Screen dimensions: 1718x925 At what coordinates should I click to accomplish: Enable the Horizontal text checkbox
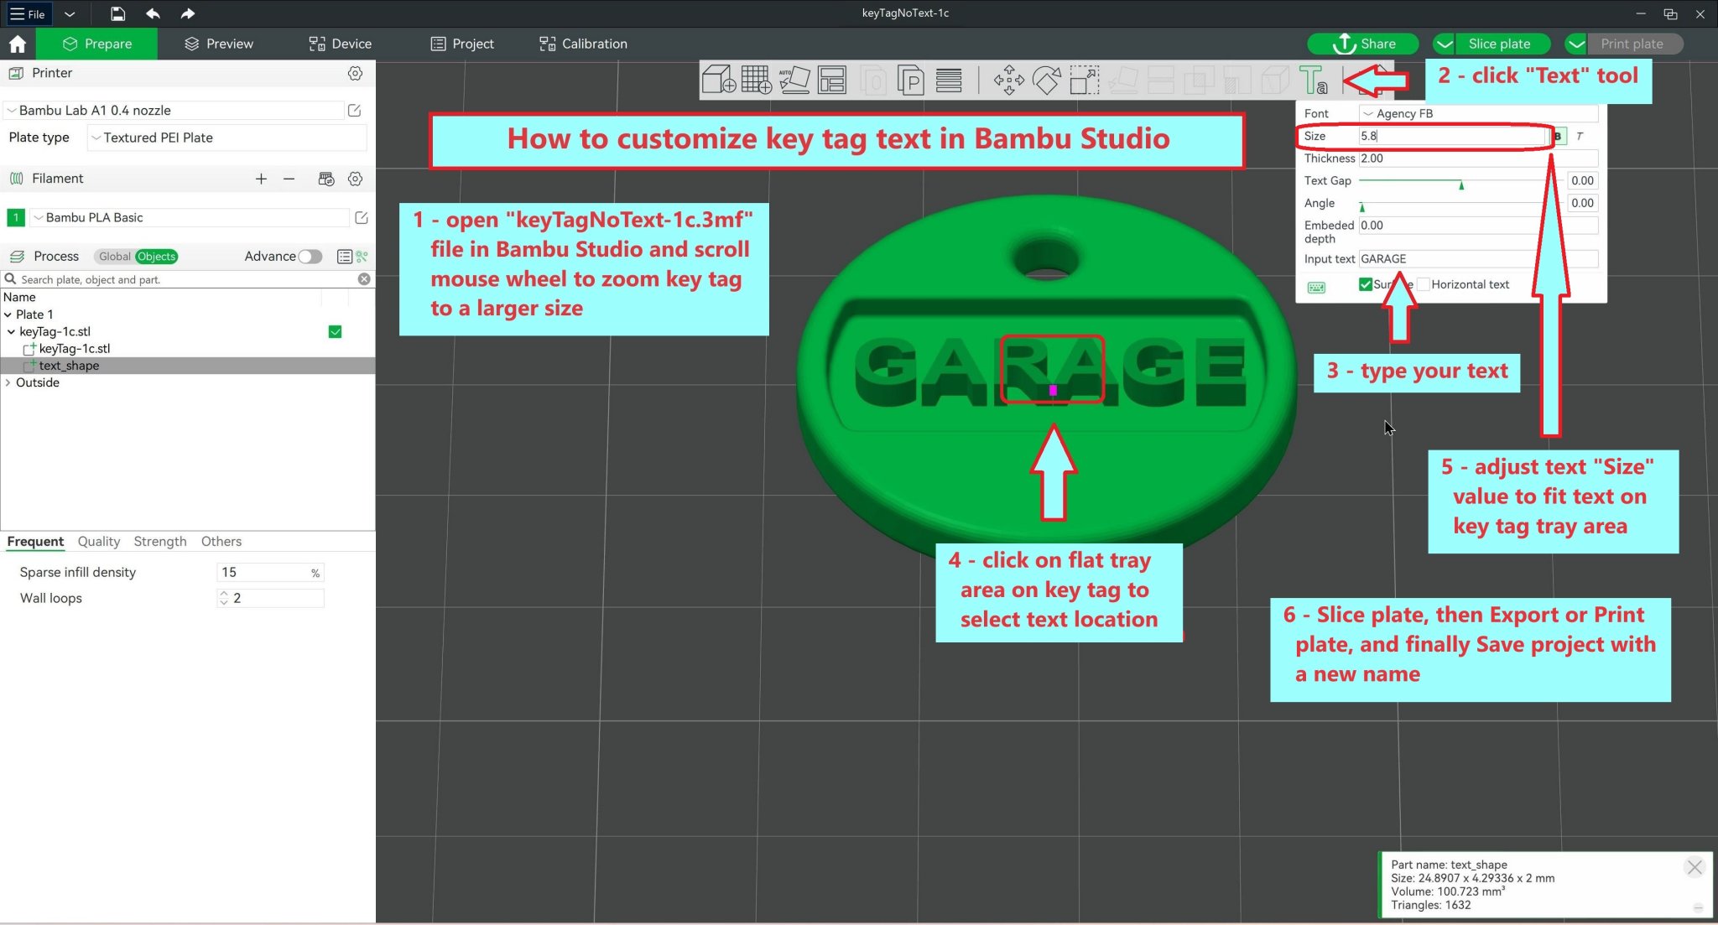tap(1424, 284)
